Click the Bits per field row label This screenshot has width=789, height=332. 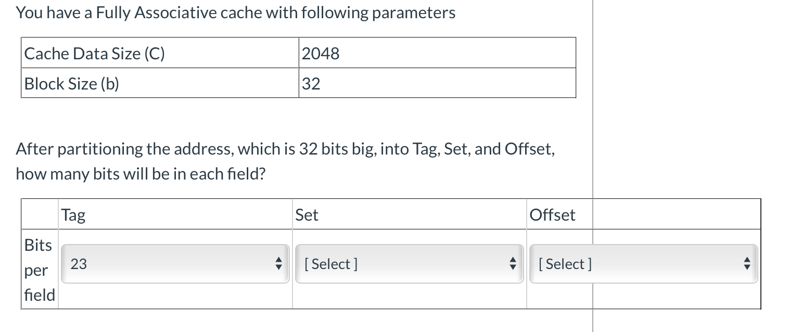tap(39, 270)
